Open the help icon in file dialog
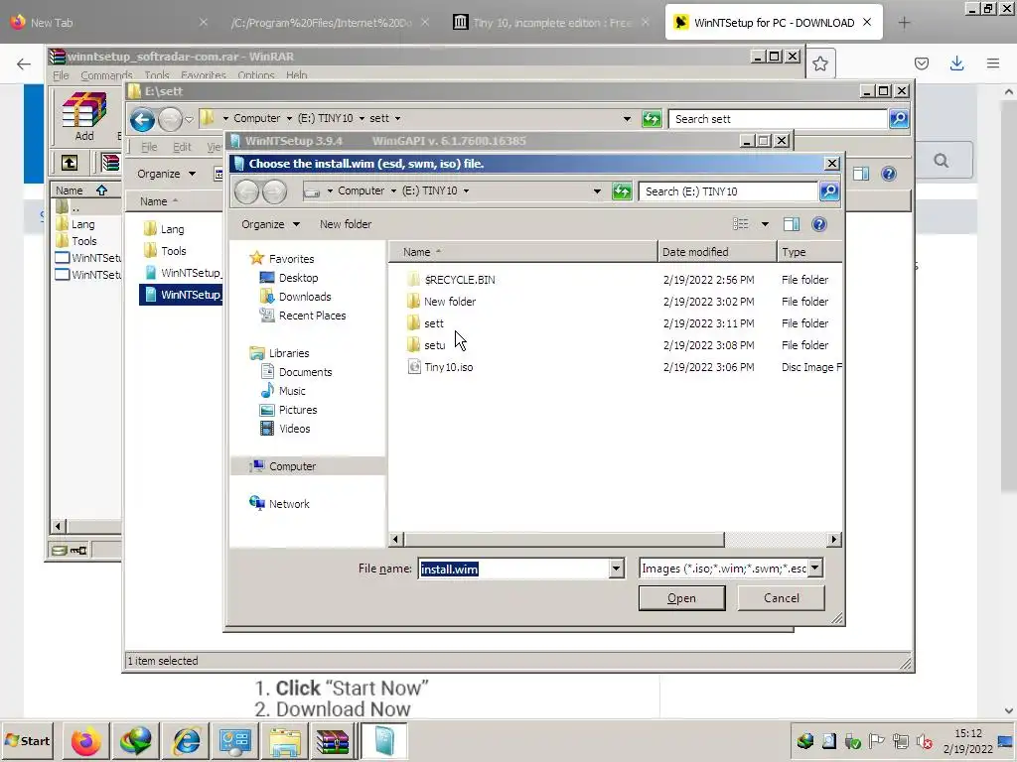Image resolution: width=1017 pixels, height=762 pixels. click(x=819, y=224)
